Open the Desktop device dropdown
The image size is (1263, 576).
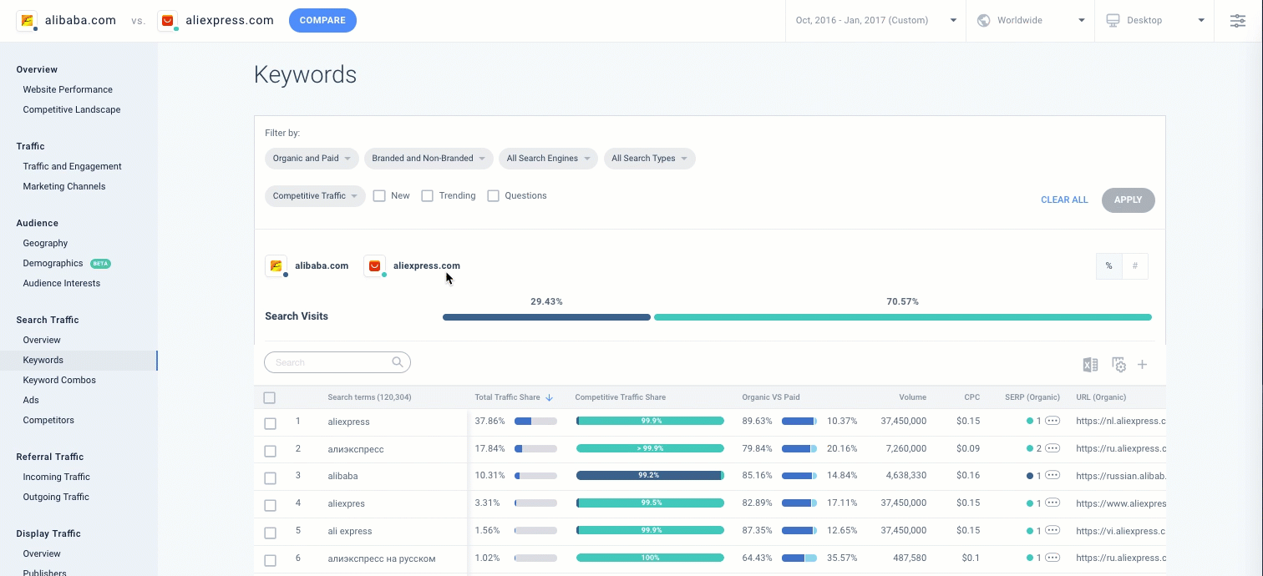1154,20
